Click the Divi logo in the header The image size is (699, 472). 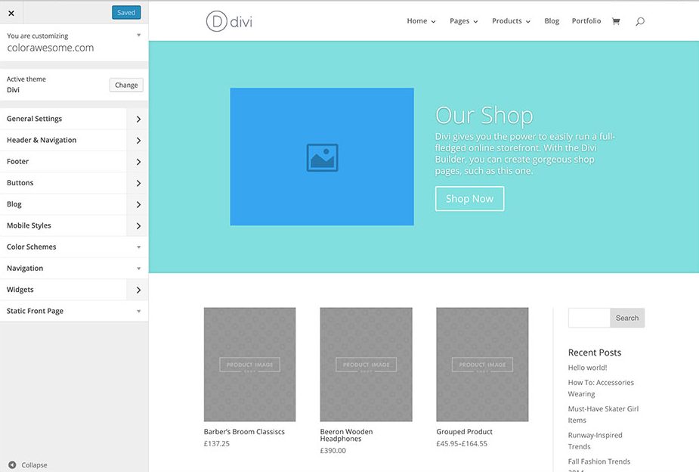(x=229, y=21)
